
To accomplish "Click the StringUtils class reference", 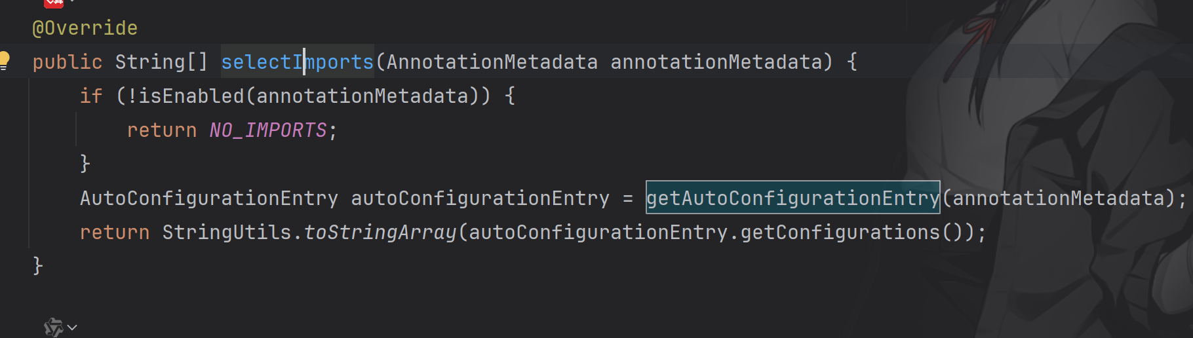I will point(227,233).
